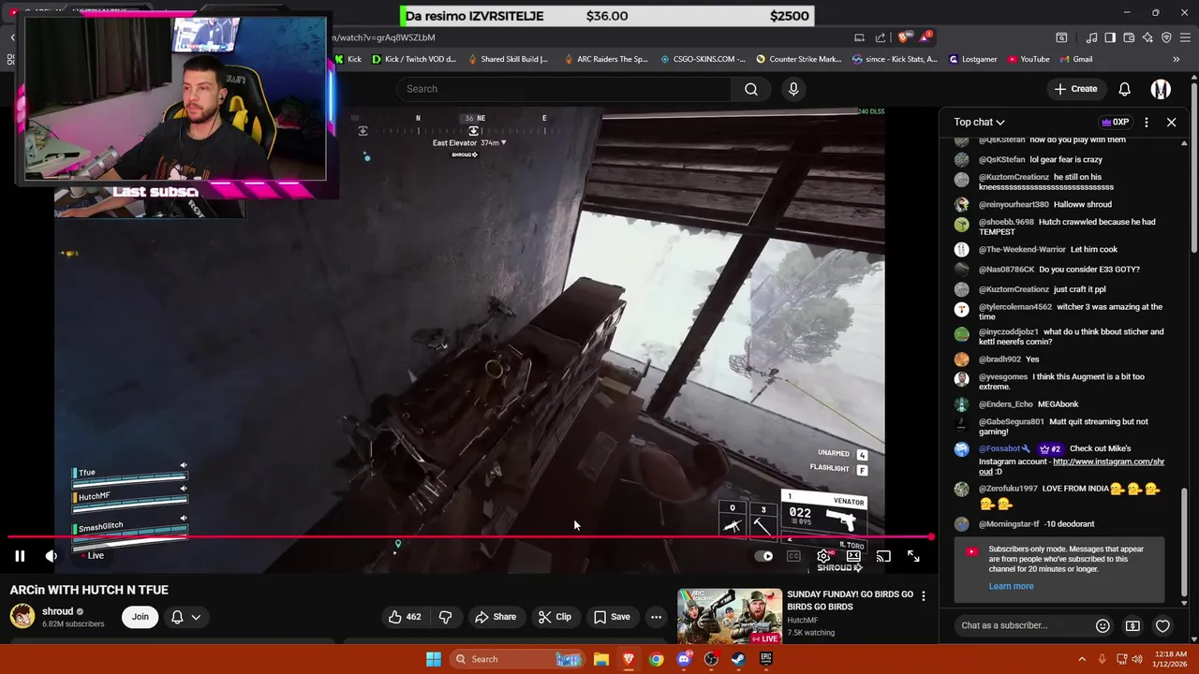Open Kick / Twitch VOD bookmark
Image resolution: width=1199 pixels, height=674 pixels.
(414, 59)
